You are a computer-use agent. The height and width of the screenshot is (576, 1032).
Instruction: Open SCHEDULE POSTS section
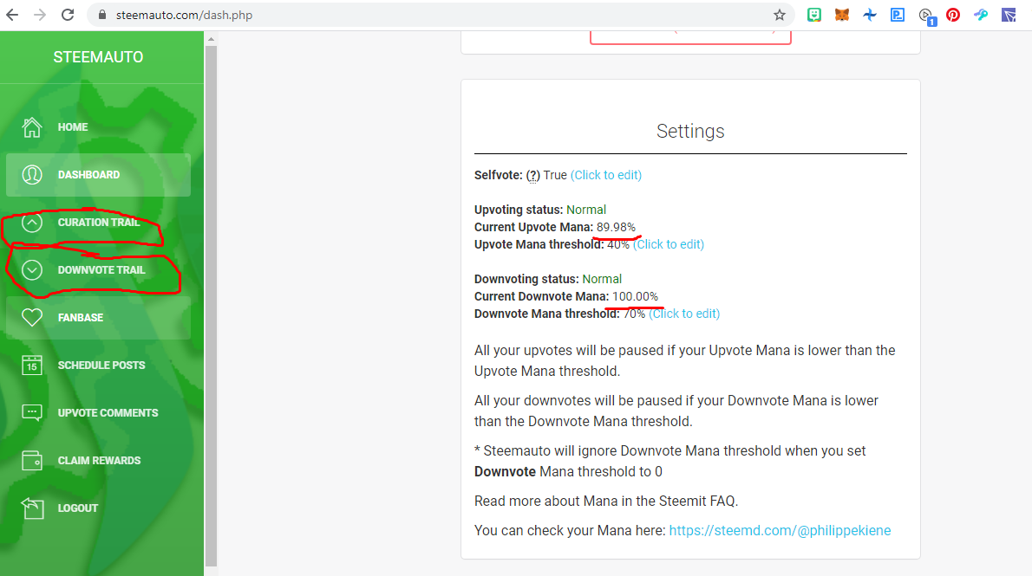tap(99, 365)
